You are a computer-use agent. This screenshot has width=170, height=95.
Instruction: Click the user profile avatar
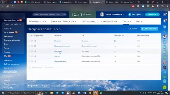coord(102,14)
